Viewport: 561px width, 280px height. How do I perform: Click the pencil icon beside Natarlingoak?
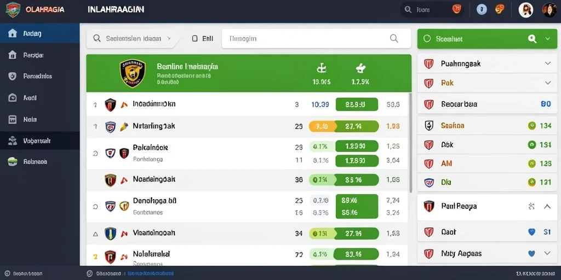pos(124,126)
